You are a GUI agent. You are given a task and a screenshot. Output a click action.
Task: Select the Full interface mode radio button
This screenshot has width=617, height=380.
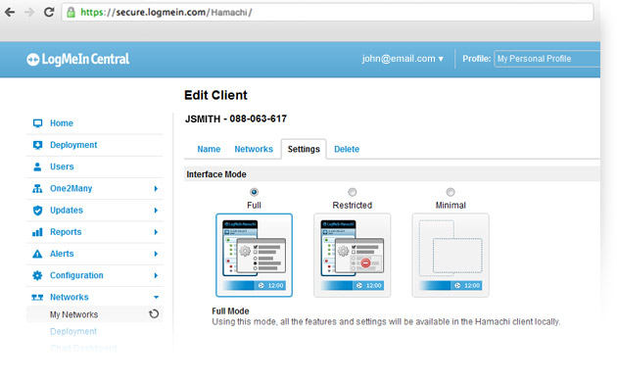click(254, 192)
